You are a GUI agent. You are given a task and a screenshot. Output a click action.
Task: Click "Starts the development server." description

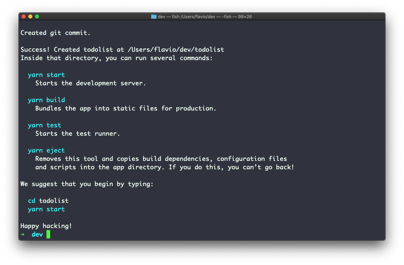(91, 83)
